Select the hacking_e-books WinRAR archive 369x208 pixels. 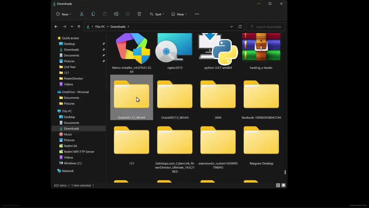[x=261, y=51]
